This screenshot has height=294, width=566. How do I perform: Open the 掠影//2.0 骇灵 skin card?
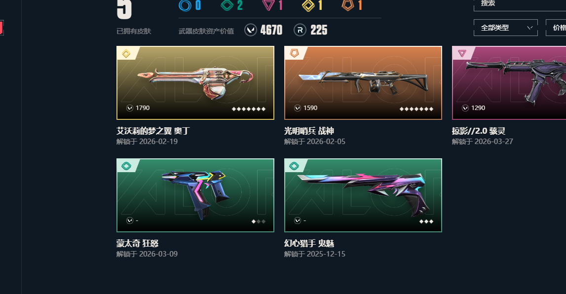pyautogui.click(x=509, y=83)
